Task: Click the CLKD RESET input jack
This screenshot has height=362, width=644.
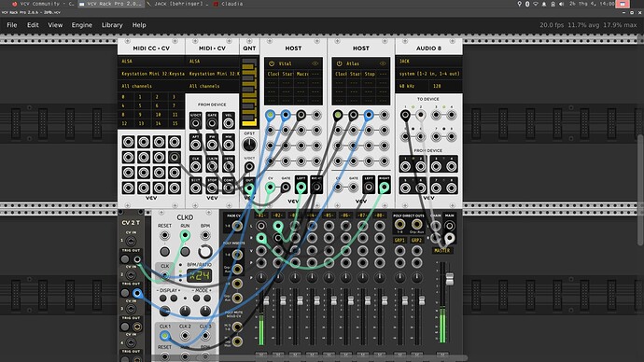Action: coord(164,236)
